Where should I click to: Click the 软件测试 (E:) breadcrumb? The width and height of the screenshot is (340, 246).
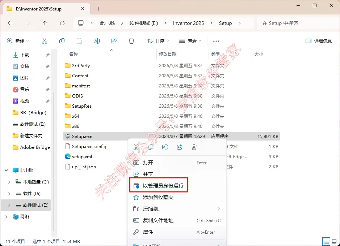pyautogui.click(x=144, y=23)
